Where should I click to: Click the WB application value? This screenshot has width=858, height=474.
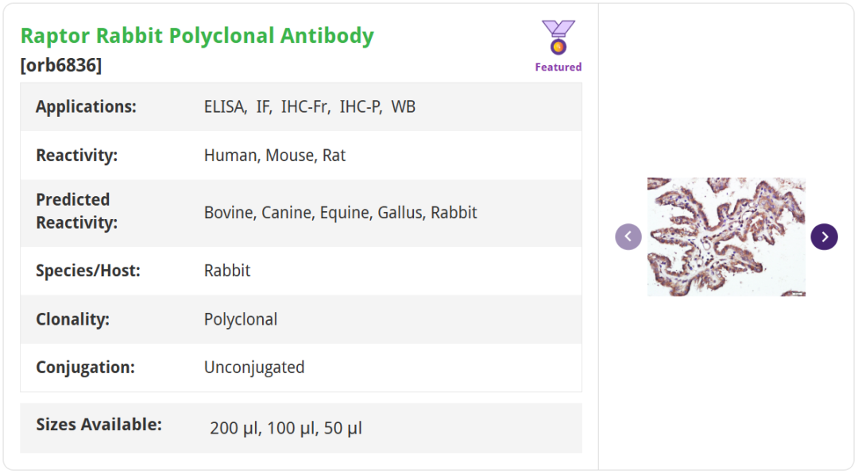[403, 106]
